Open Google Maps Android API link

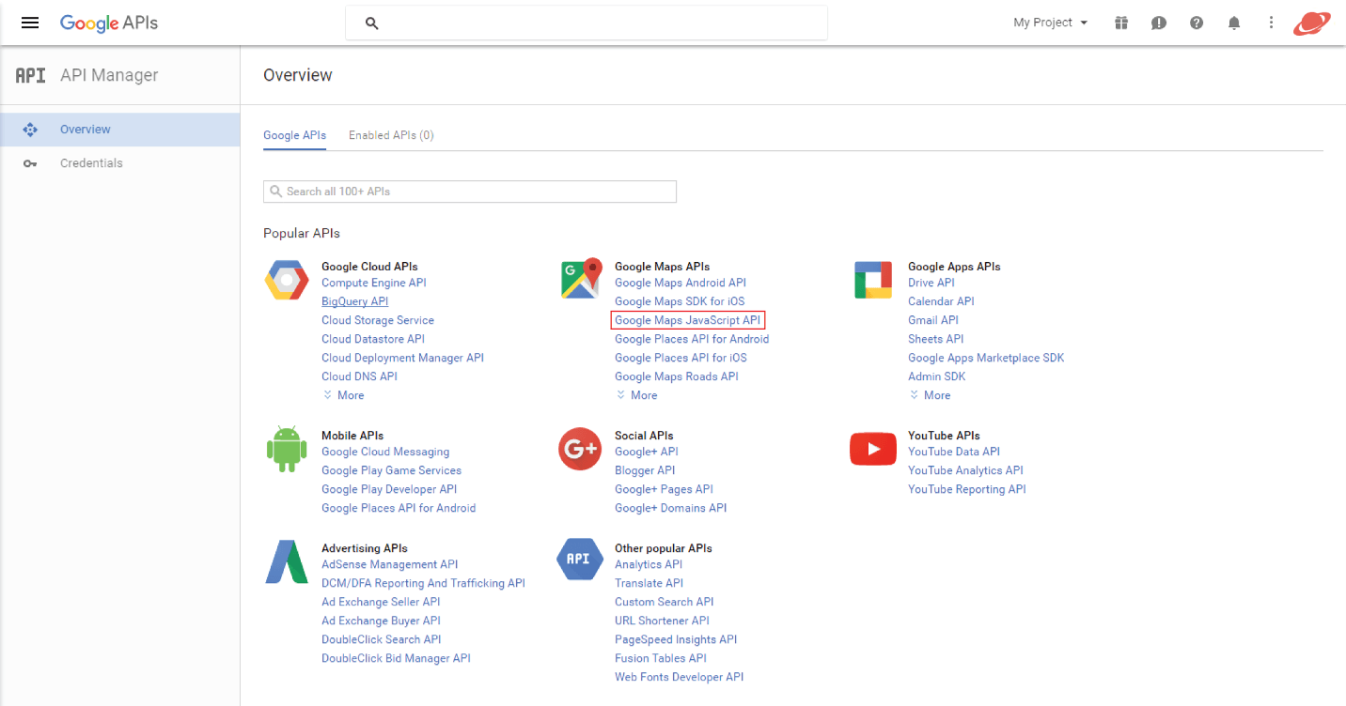pyautogui.click(x=681, y=283)
